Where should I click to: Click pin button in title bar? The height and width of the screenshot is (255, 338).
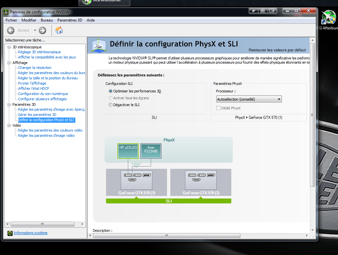pos(254,10)
